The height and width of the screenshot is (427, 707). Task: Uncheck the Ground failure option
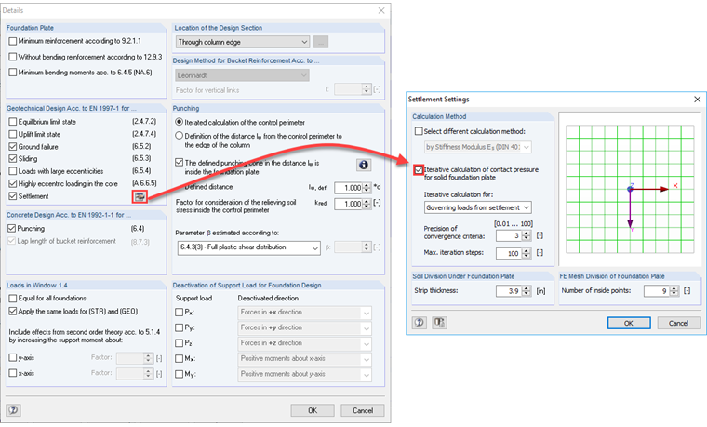point(13,147)
